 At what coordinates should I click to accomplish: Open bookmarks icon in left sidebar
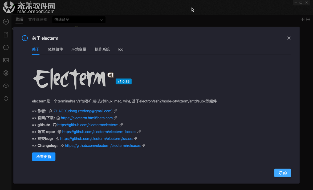[6, 35]
